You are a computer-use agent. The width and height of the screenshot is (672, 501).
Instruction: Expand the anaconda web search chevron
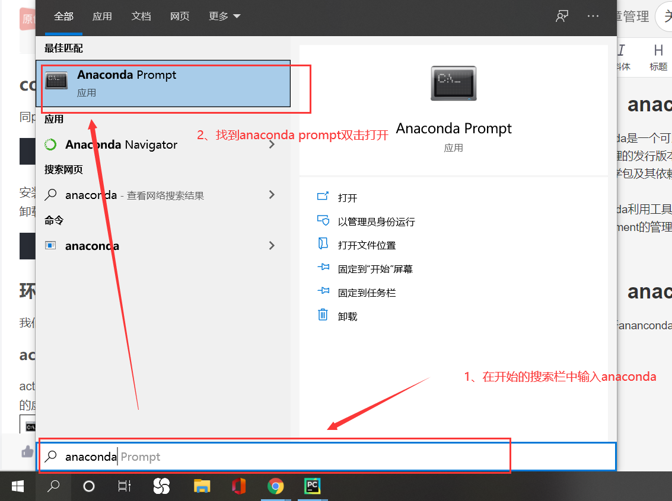click(272, 195)
